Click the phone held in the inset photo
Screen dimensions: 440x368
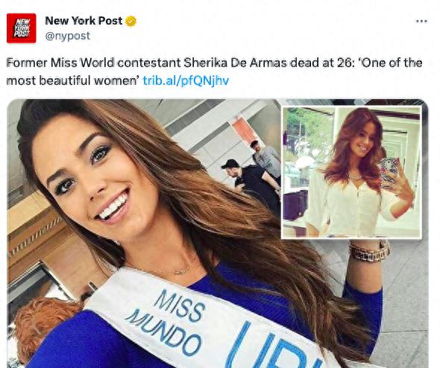(x=389, y=169)
